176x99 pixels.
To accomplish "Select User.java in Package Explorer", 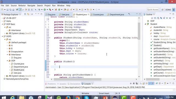I will [17, 73].
